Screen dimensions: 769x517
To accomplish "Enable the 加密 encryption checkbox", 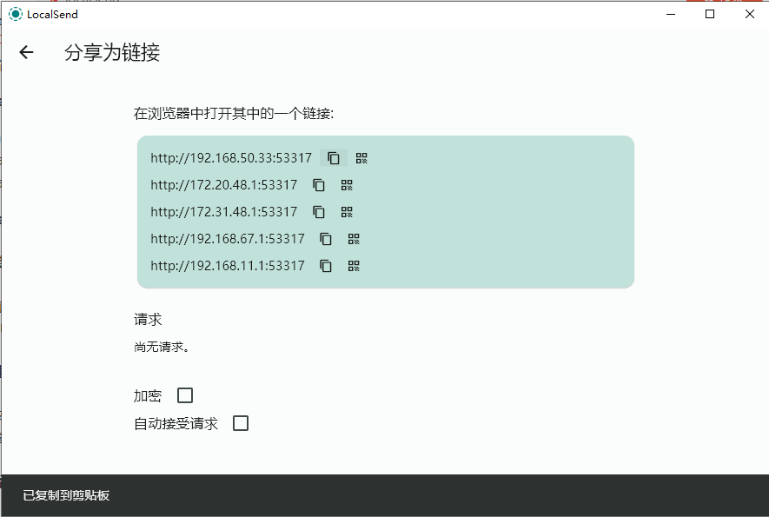I will 184,395.
